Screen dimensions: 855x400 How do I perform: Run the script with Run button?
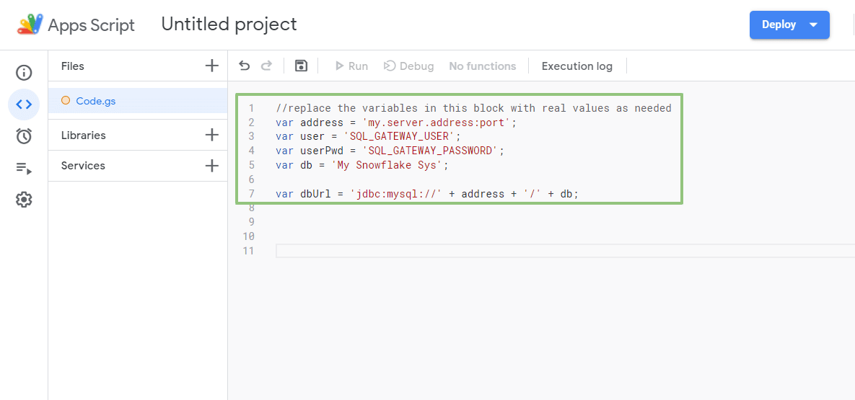pyautogui.click(x=351, y=66)
